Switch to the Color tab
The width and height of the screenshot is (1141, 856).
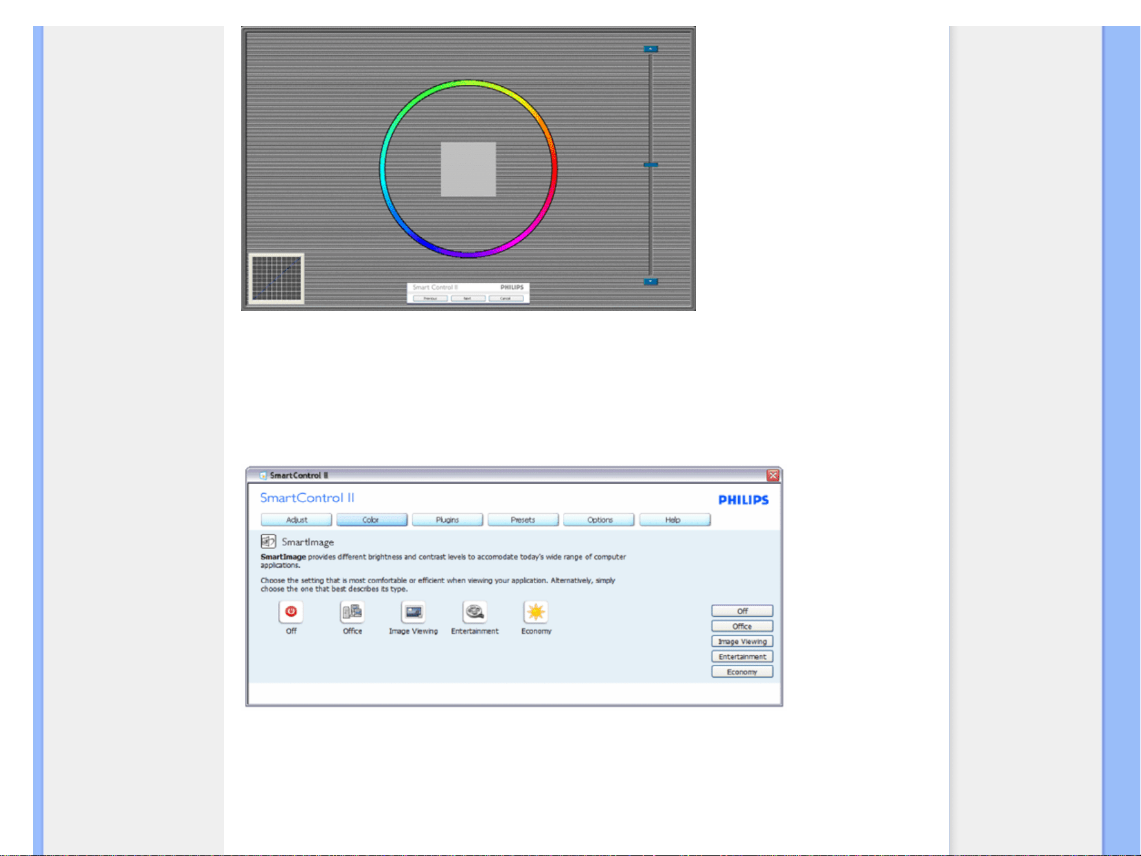[372, 520]
